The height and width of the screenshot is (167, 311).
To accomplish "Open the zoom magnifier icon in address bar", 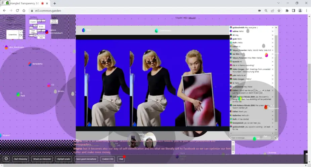I will (x=266, y=10).
